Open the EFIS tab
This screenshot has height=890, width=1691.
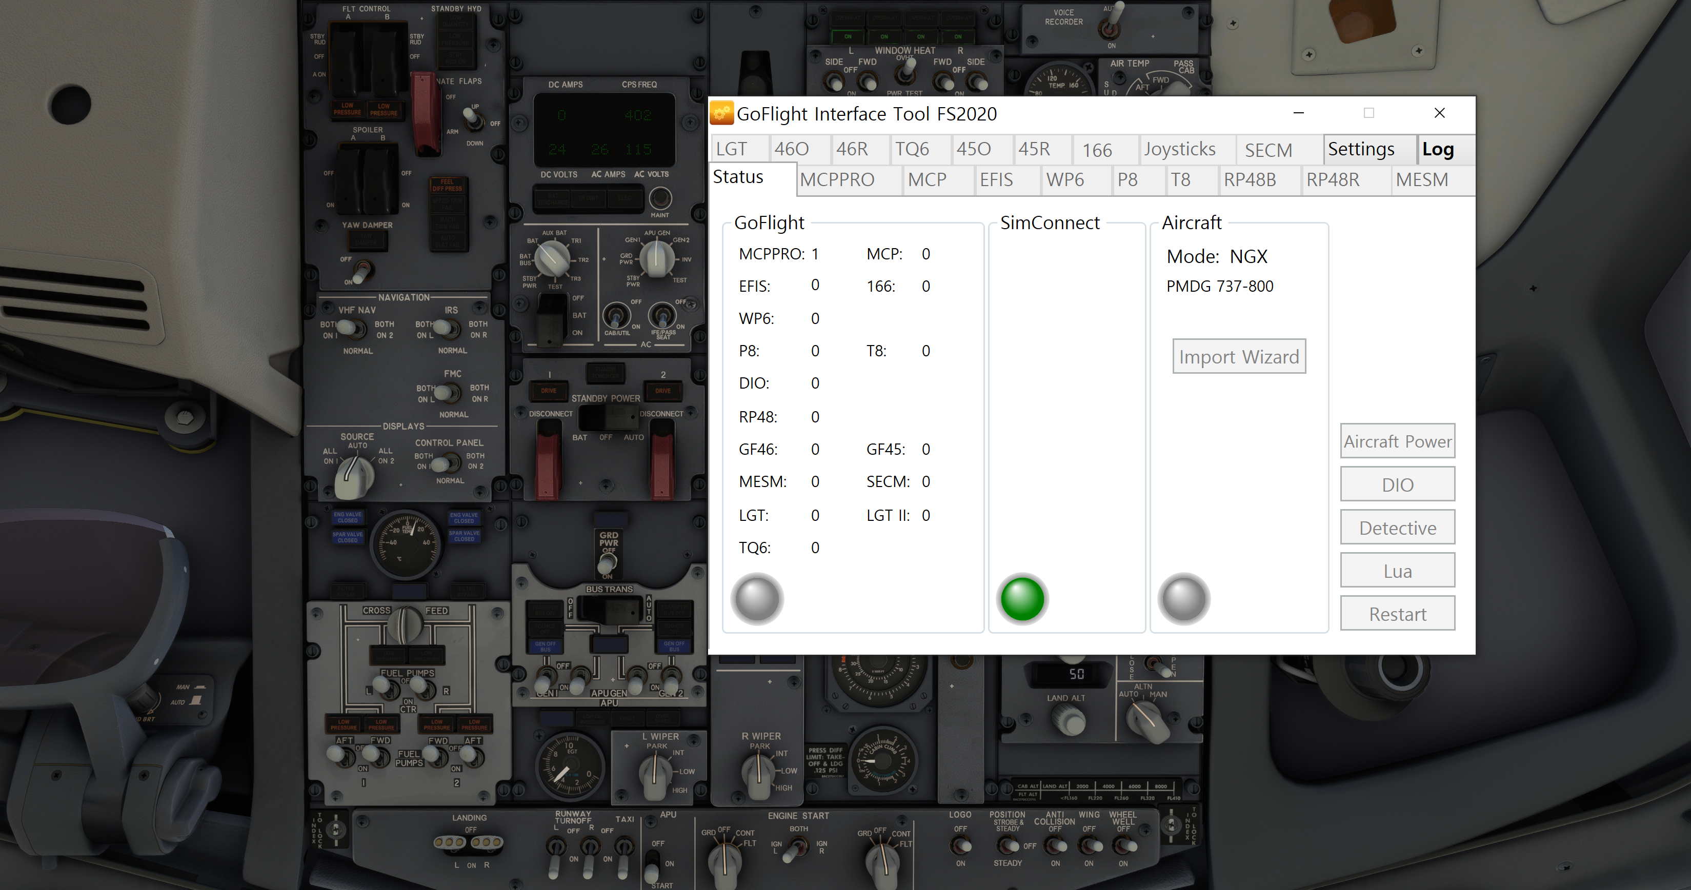1008,180
